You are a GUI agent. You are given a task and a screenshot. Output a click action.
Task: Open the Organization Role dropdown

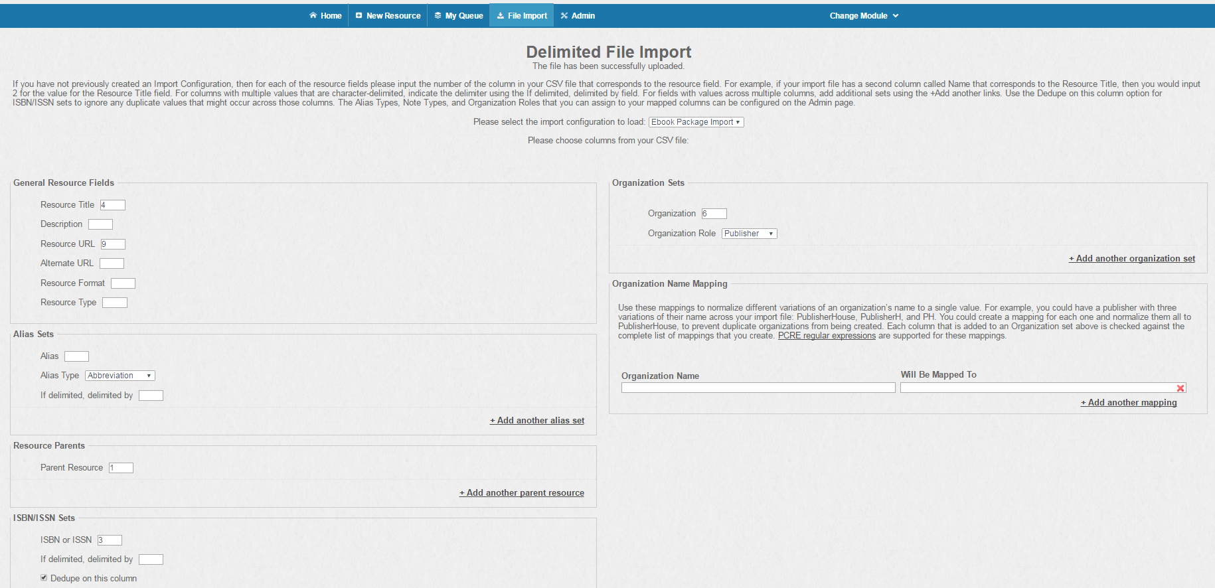click(x=749, y=234)
